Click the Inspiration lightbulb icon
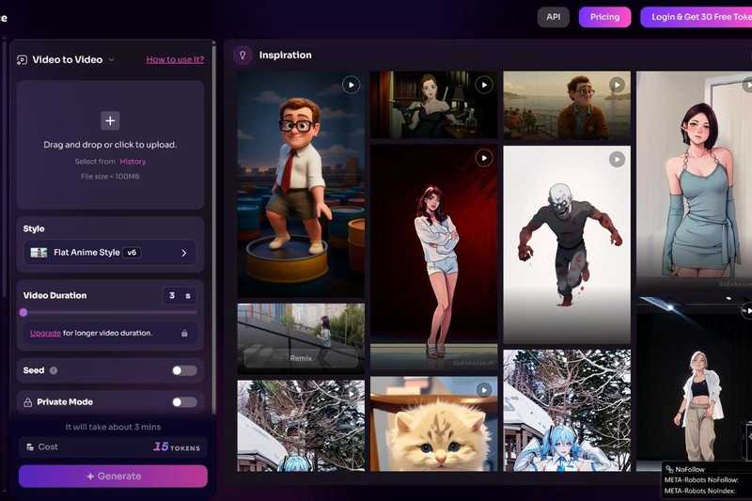This screenshot has height=501, width=752. [x=243, y=55]
